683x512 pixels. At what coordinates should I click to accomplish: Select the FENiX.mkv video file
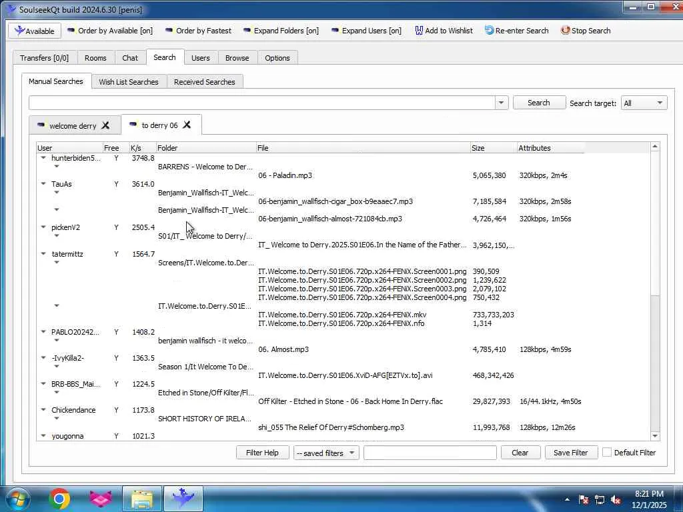pos(342,315)
